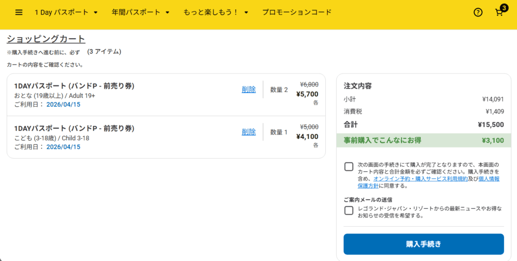
Task: Open the shopping cart icon with badge
Action: (x=500, y=11)
